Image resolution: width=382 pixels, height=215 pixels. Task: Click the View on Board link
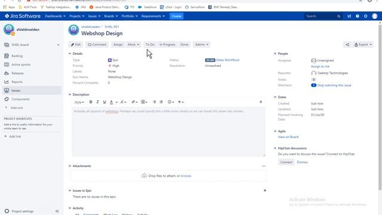288,137
